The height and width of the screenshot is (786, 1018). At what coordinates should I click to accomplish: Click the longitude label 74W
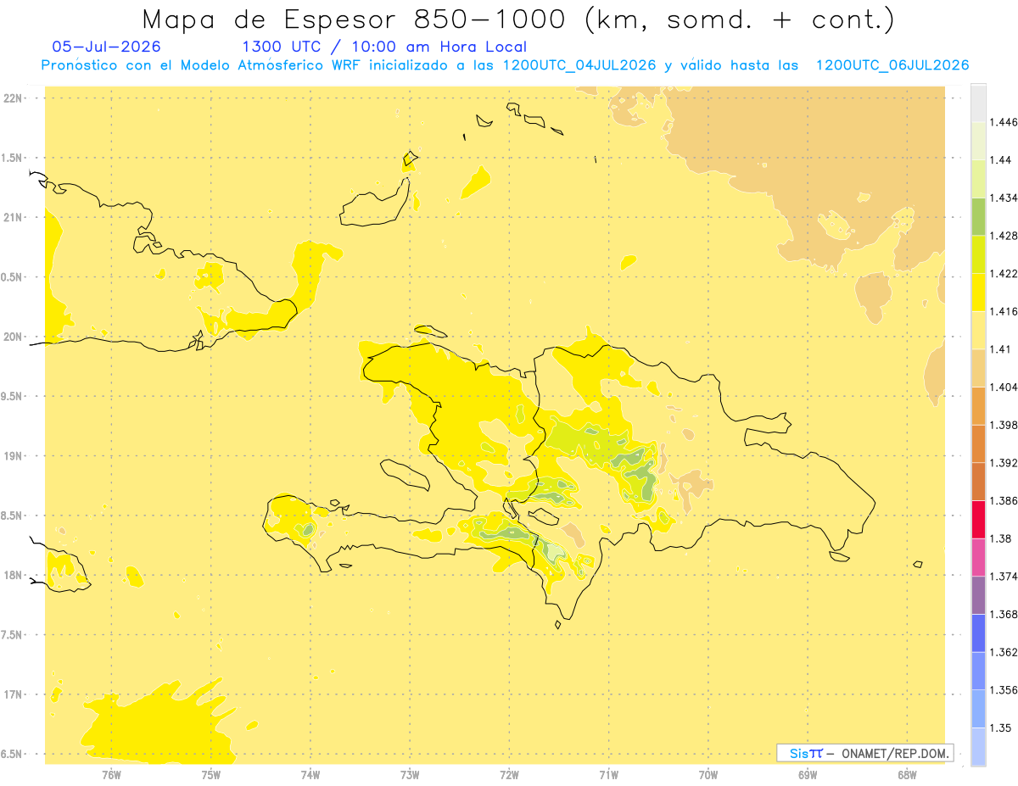pos(310,774)
